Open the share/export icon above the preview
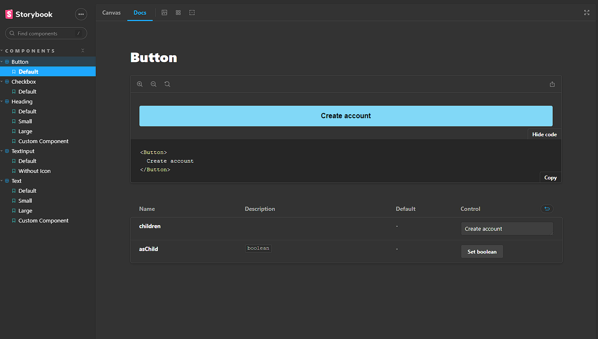This screenshot has height=339, width=598. pyautogui.click(x=552, y=84)
